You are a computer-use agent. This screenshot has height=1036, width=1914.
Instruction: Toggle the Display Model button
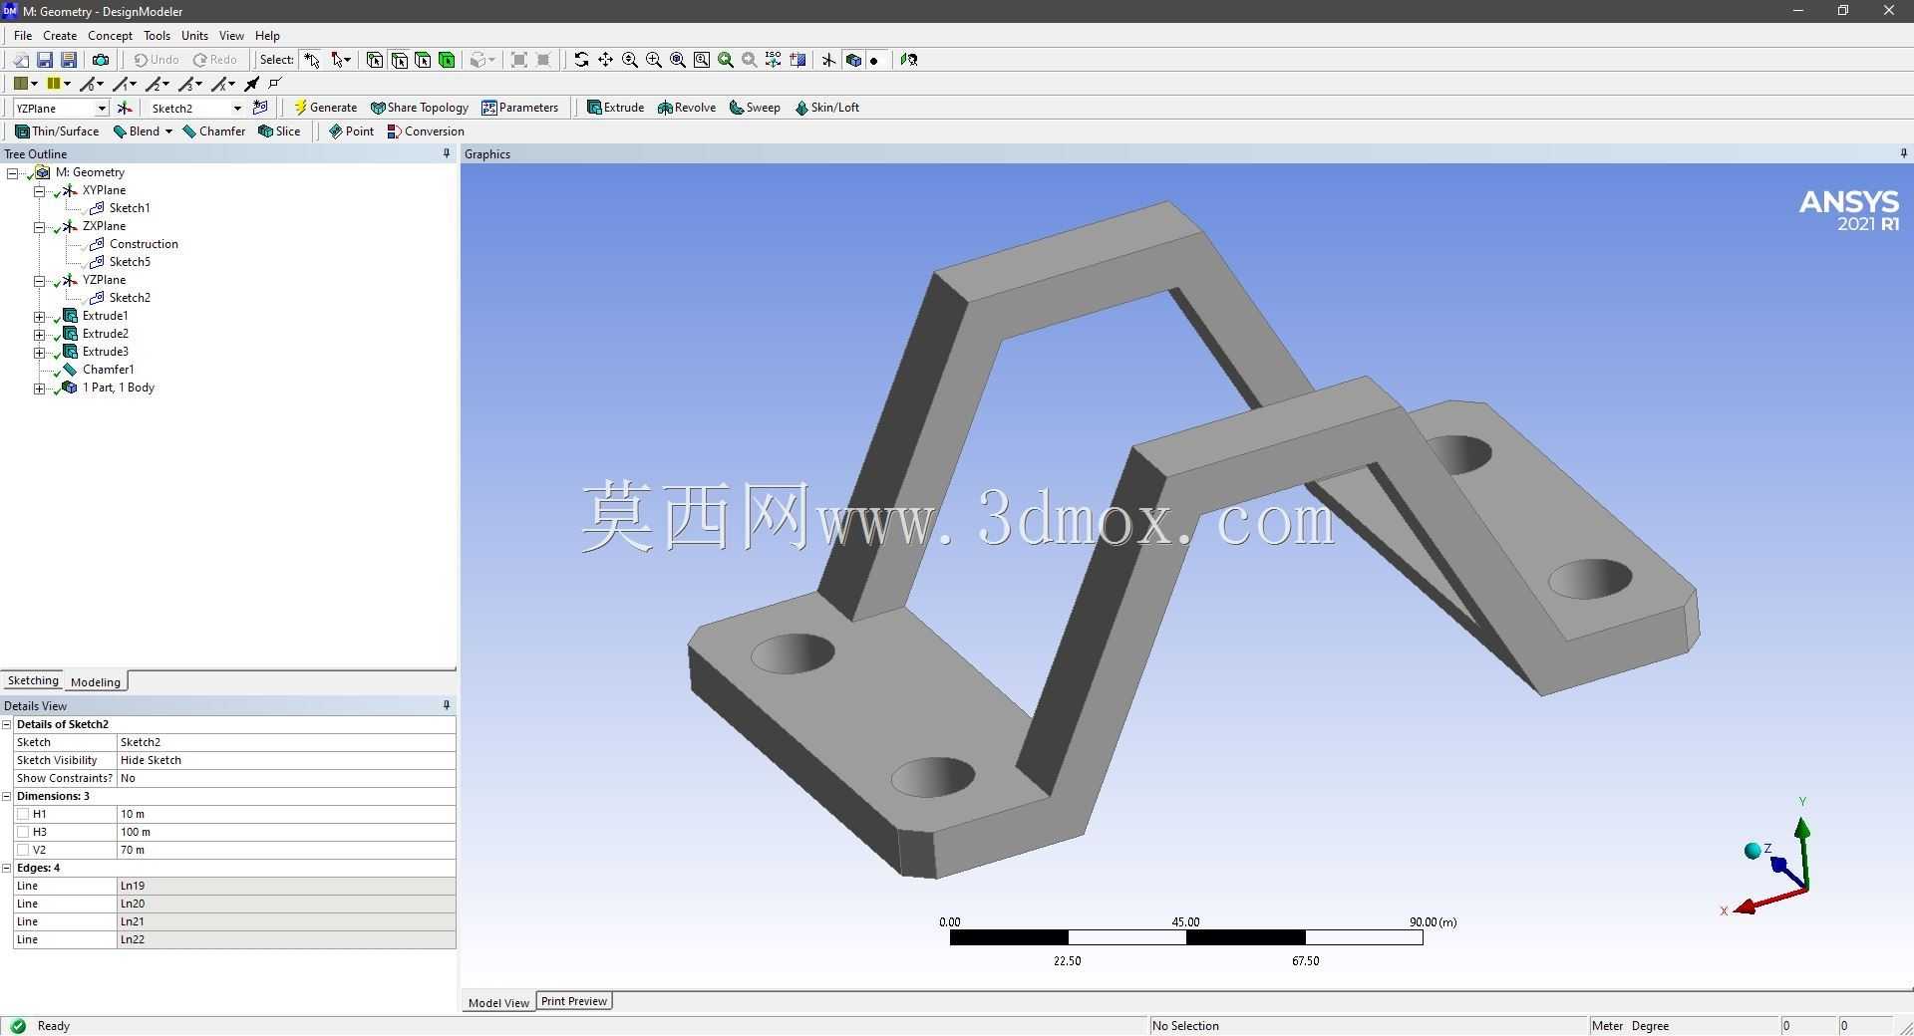point(853,60)
